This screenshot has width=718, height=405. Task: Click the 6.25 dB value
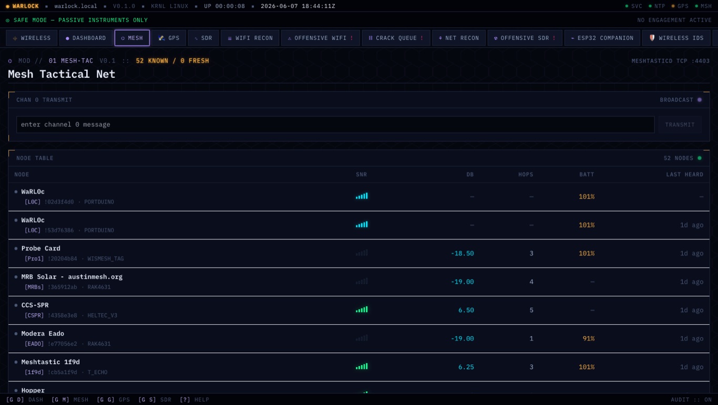(466, 367)
